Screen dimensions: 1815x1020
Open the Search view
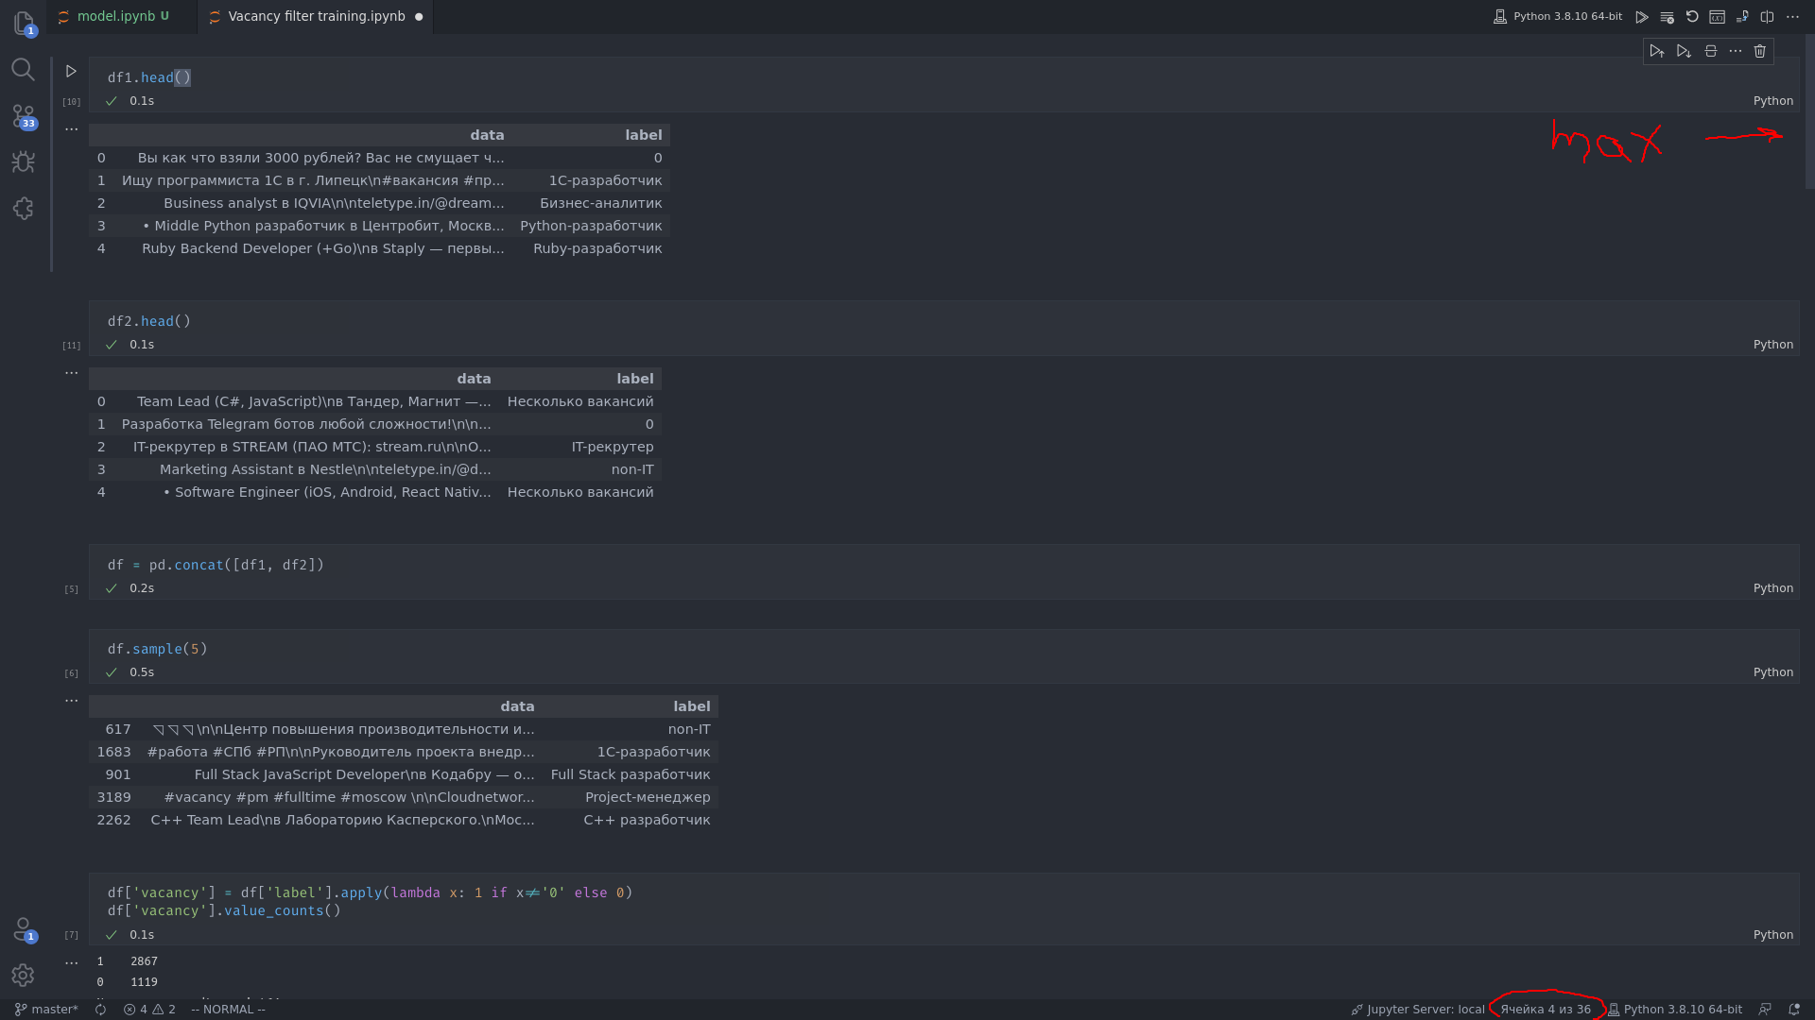pyautogui.click(x=23, y=69)
